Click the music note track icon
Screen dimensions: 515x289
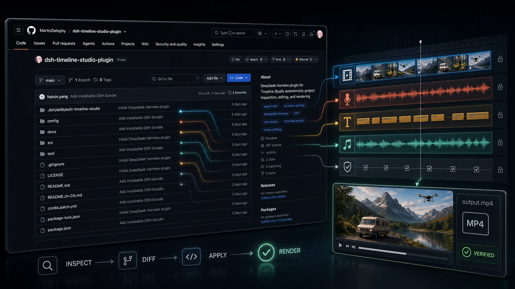347,144
